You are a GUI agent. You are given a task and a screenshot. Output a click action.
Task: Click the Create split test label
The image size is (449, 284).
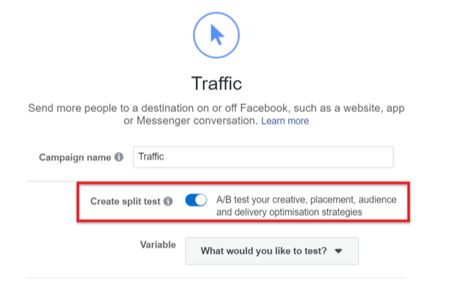[125, 201]
